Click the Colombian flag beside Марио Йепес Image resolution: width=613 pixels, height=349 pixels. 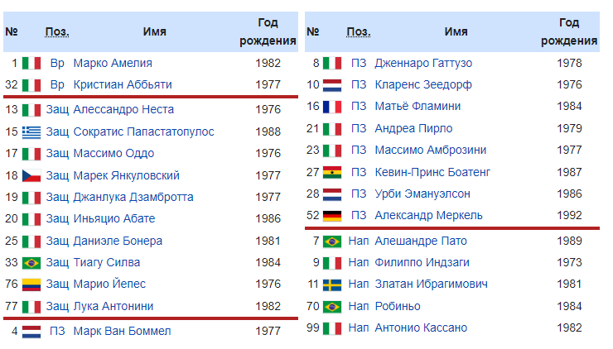point(31,284)
